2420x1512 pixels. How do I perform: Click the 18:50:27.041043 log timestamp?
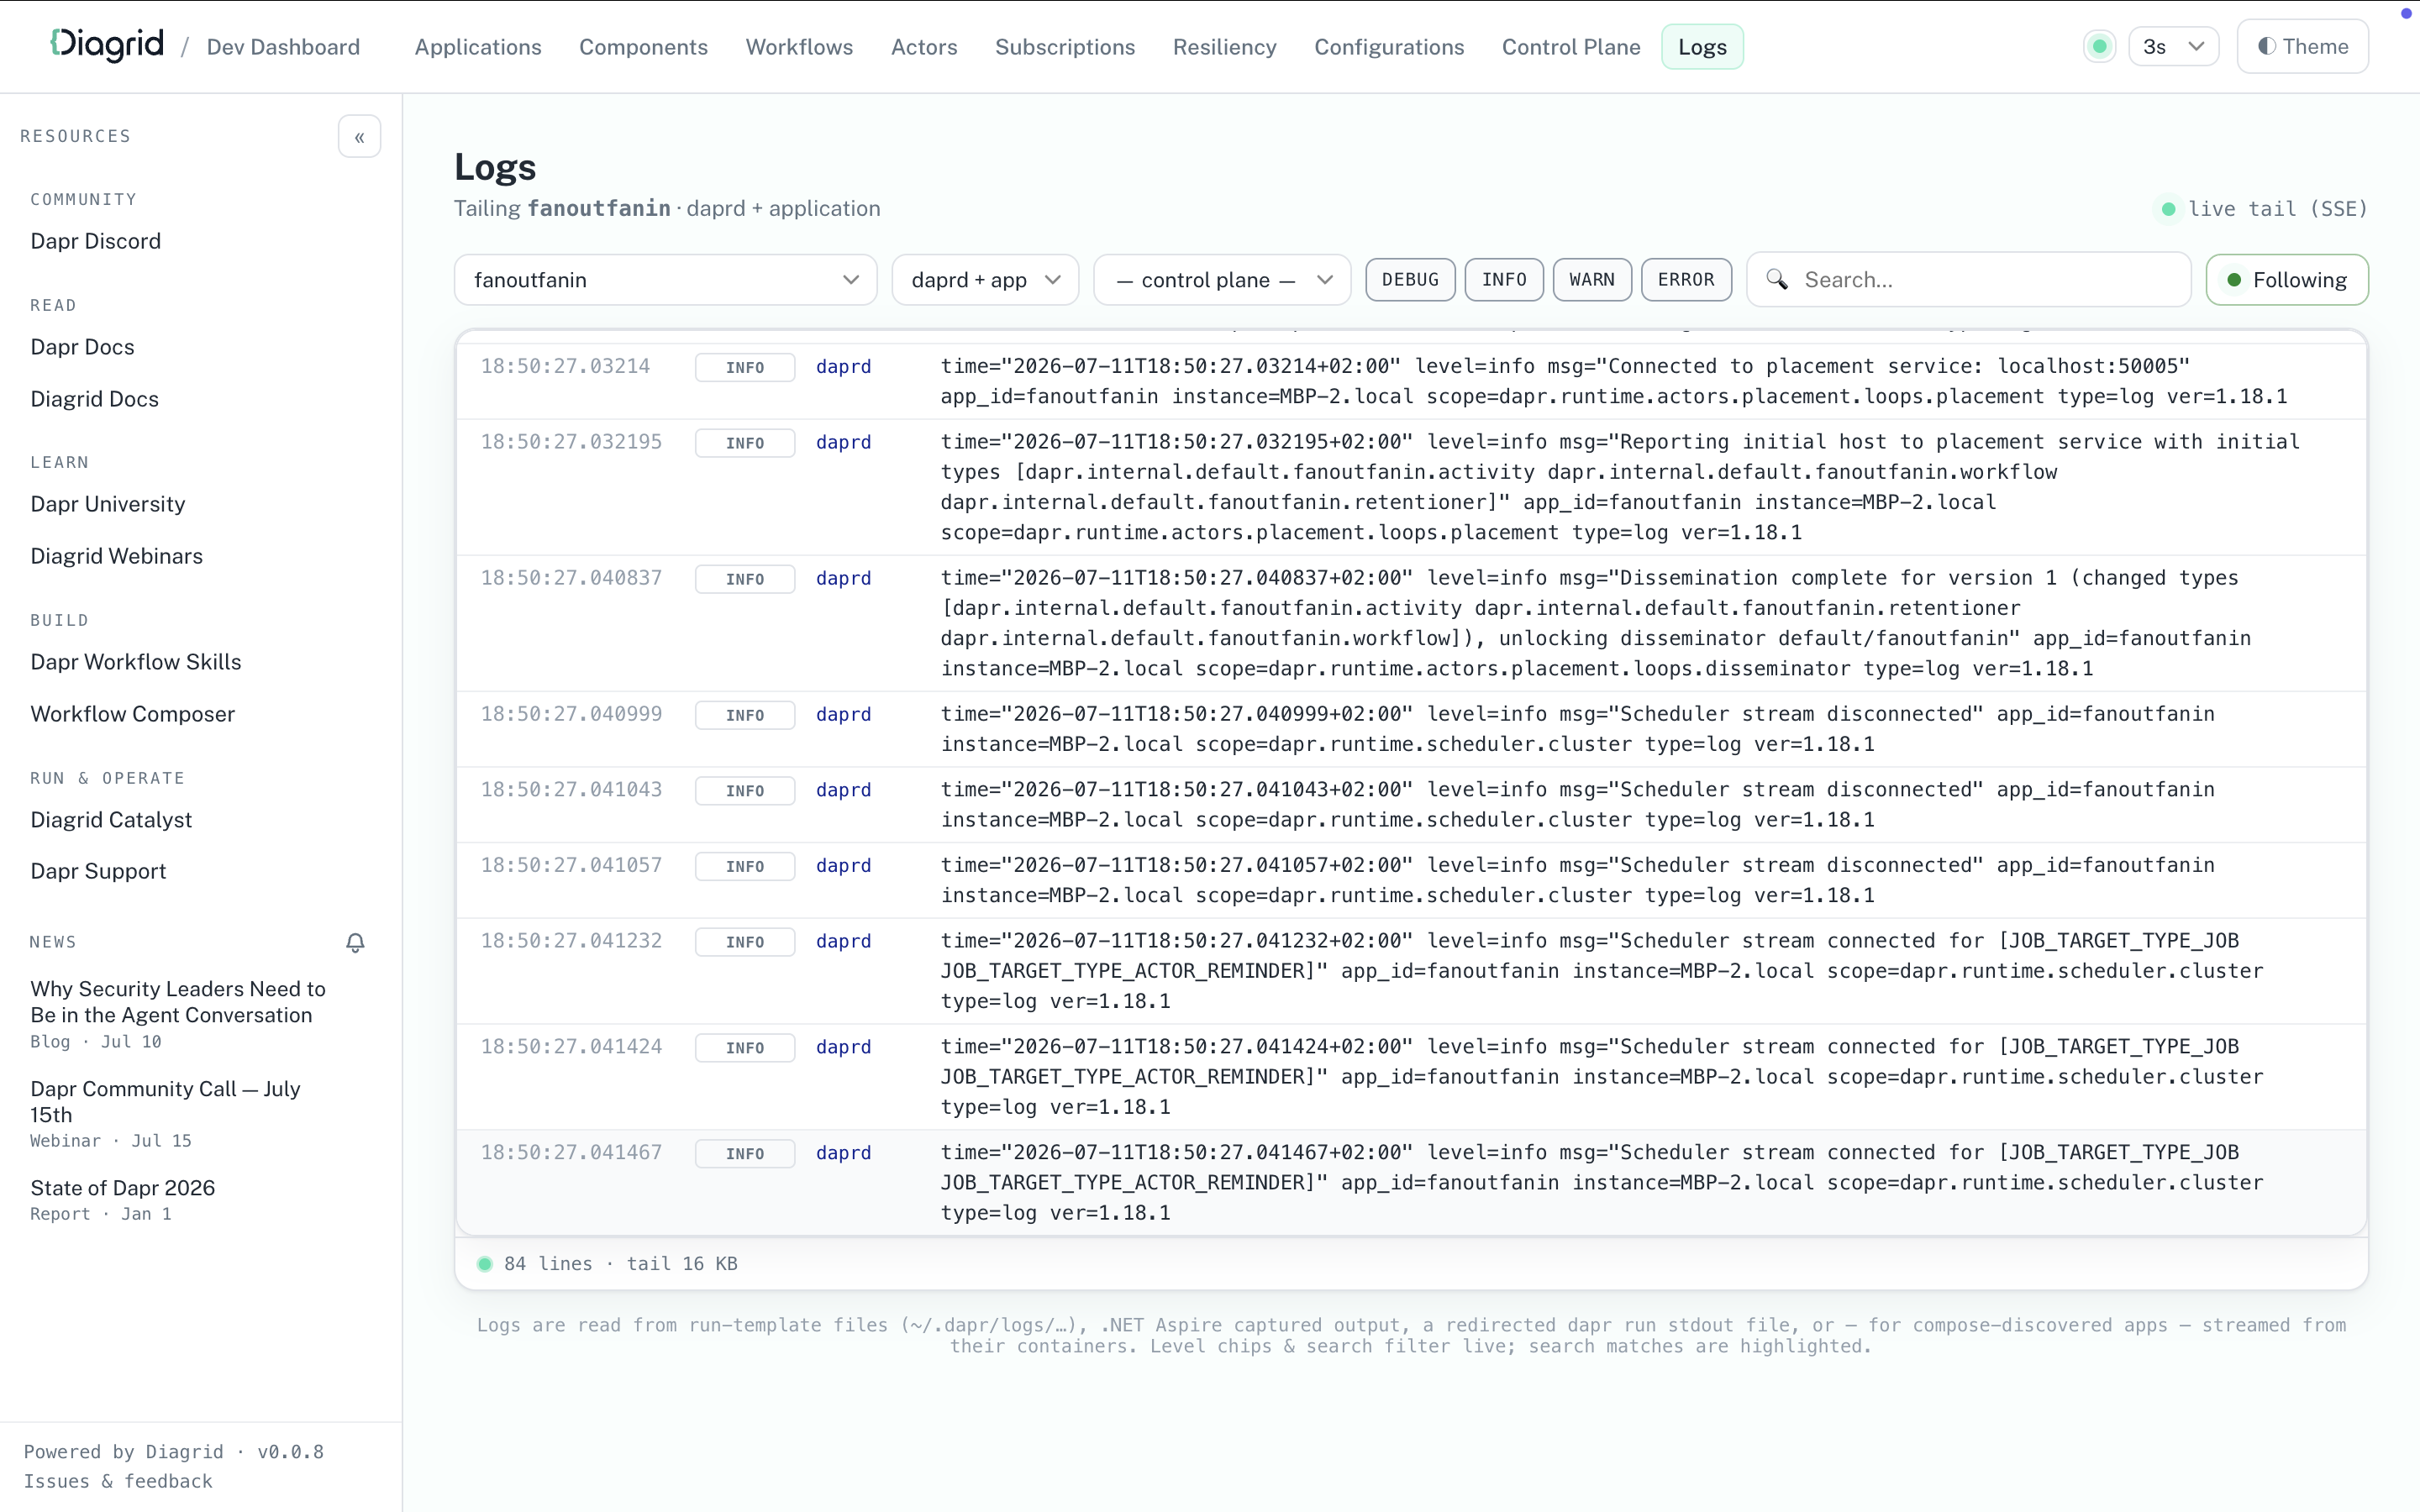(571, 790)
